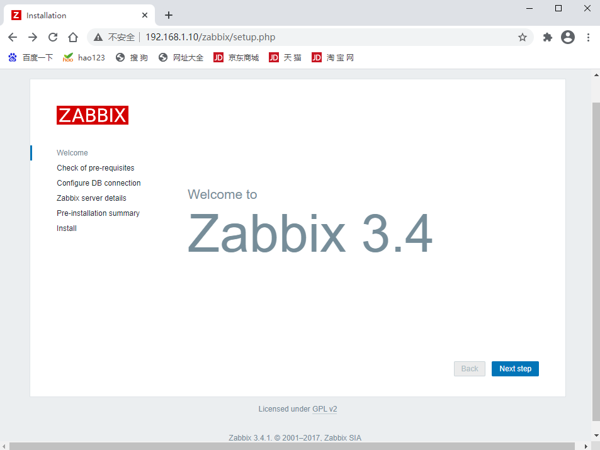Click the Welcome to text
This screenshot has height=450, width=600.
[222, 194]
